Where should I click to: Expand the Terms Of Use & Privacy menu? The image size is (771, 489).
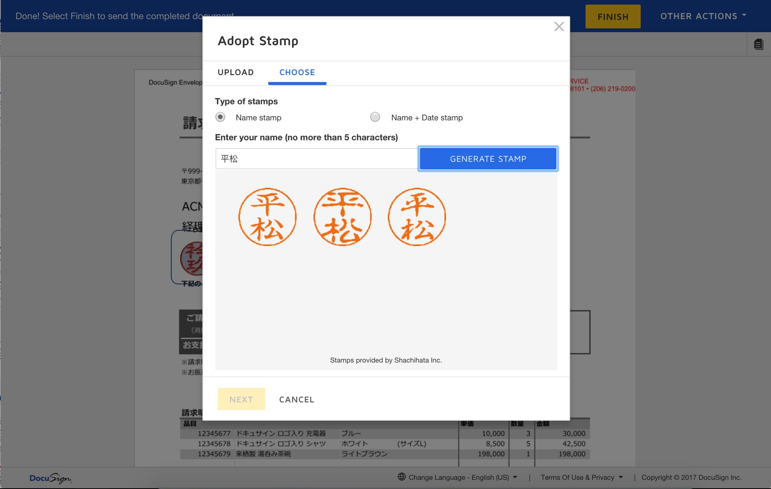click(x=581, y=477)
